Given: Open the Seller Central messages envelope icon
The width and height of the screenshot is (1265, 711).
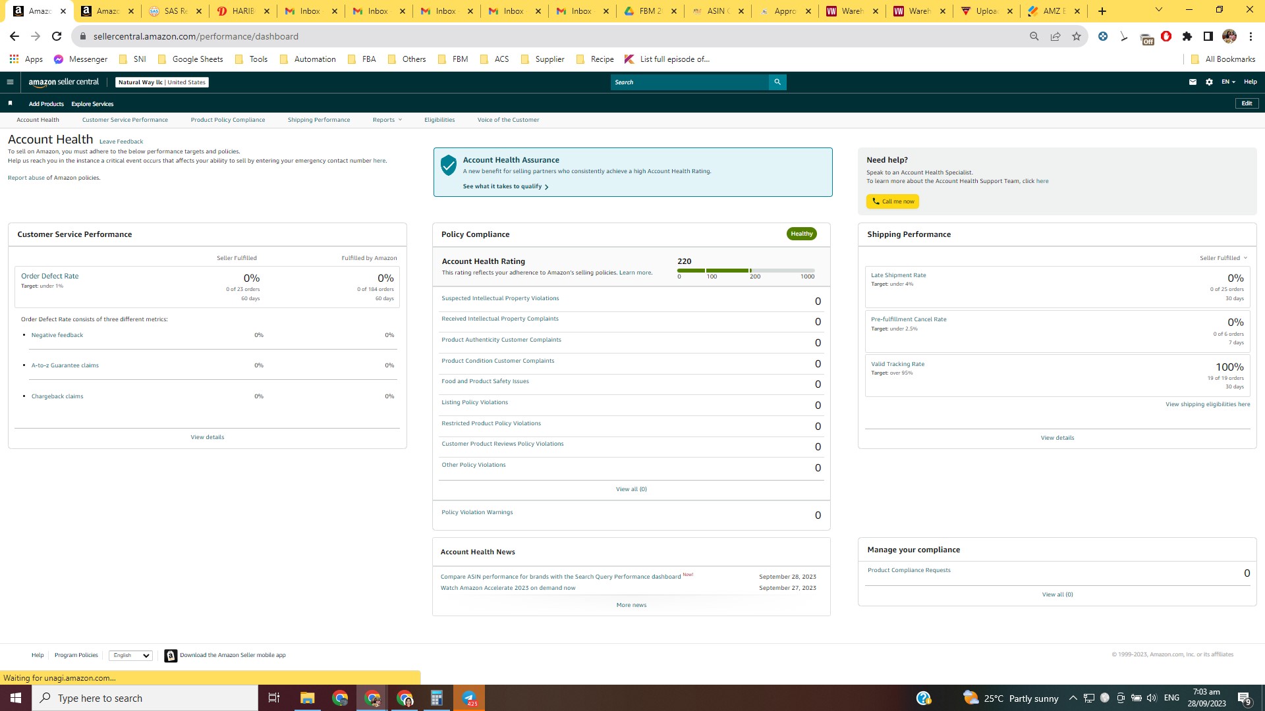Looking at the screenshot, I should [1193, 82].
